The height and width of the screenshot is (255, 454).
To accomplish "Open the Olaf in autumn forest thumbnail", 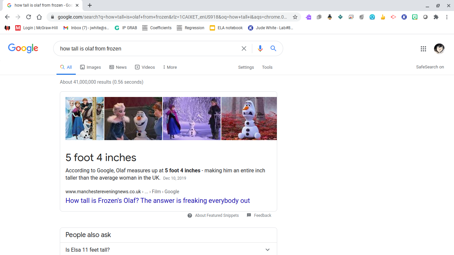I will coord(249,119).
